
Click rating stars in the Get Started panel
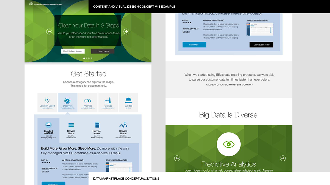tap(46, 163)
